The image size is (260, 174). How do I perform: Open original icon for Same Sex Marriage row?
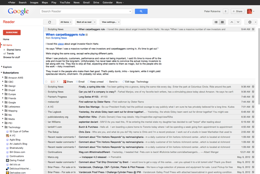[x=253, y=107]
